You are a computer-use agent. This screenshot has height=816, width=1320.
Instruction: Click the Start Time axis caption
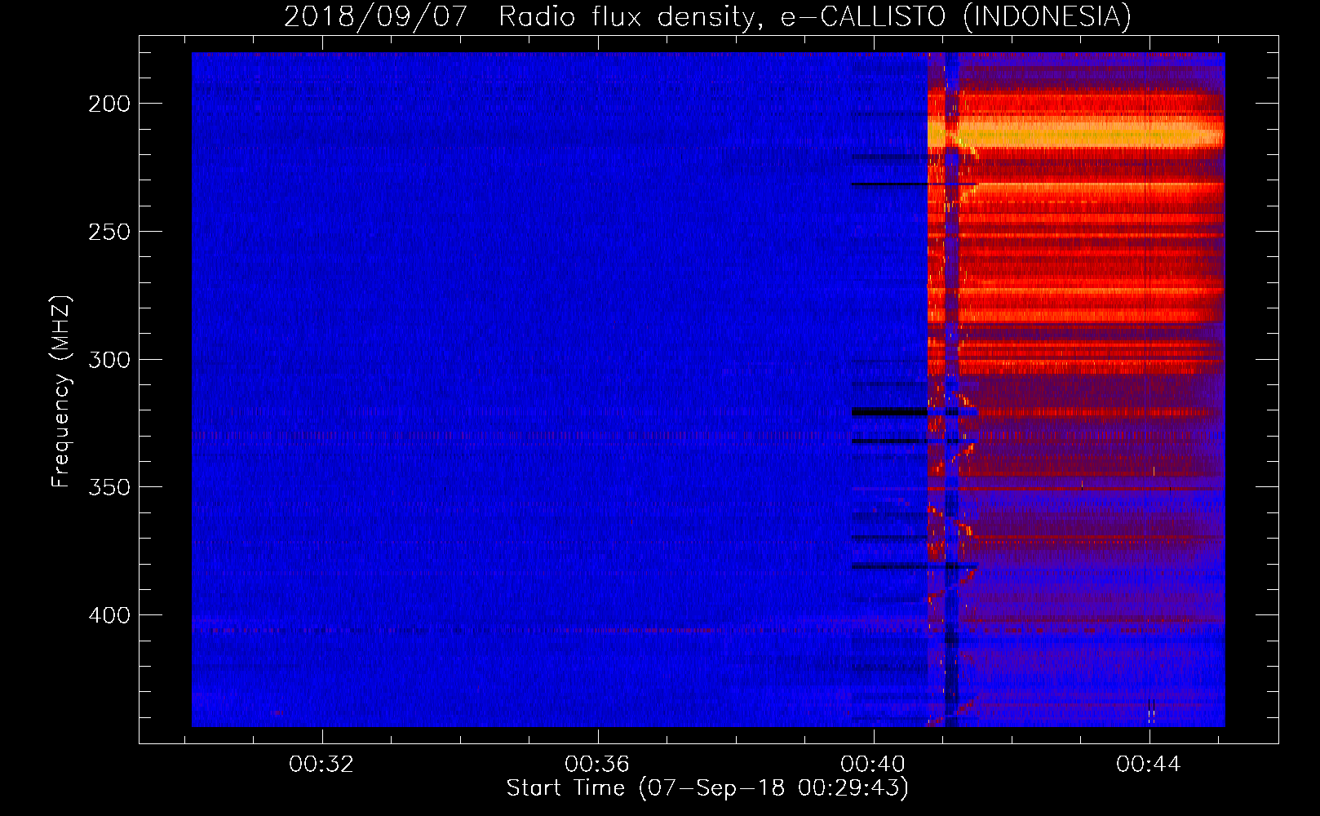tap(707, 788)
